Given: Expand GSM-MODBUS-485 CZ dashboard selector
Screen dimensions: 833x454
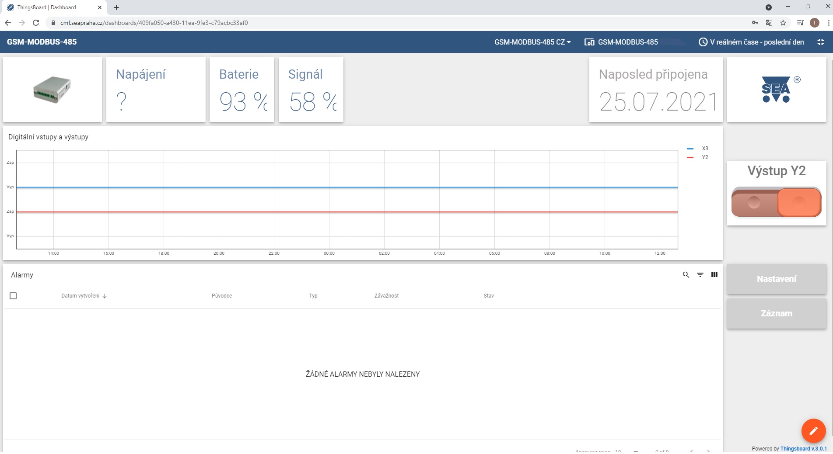Looking at the screenshot, I should (x=532, y=42).
